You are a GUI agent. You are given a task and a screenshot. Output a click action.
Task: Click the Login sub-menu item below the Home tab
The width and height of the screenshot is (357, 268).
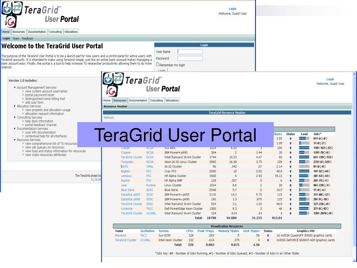6,38
